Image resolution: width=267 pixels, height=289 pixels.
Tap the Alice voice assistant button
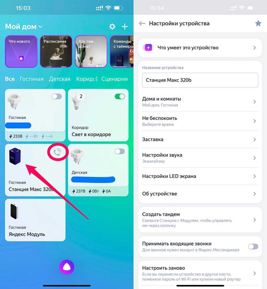tap(67, 267)
